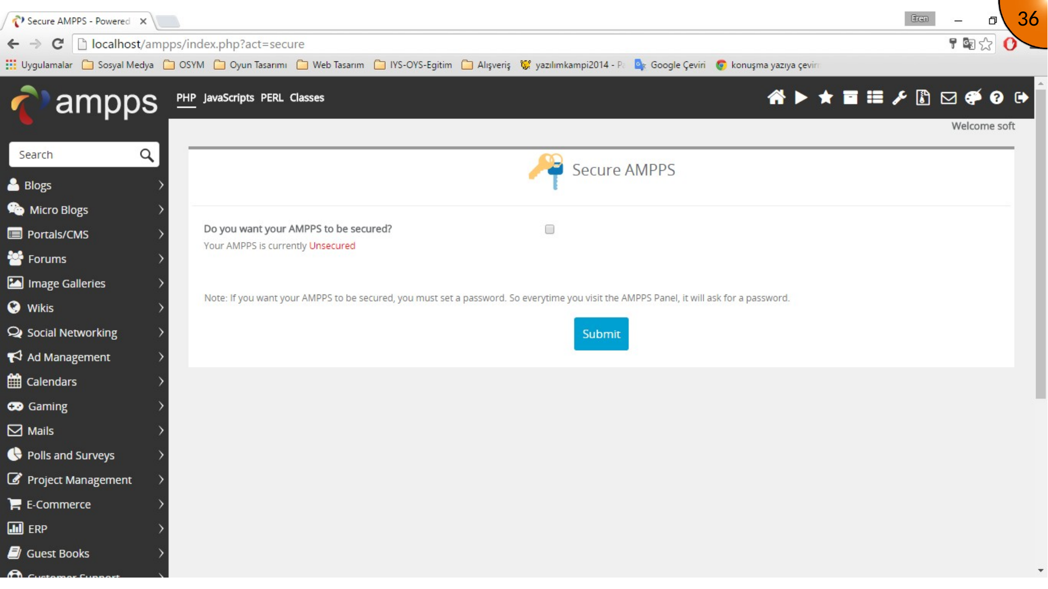Open the Oyun Tasarımı bookmarks folder

pos(250,65)
